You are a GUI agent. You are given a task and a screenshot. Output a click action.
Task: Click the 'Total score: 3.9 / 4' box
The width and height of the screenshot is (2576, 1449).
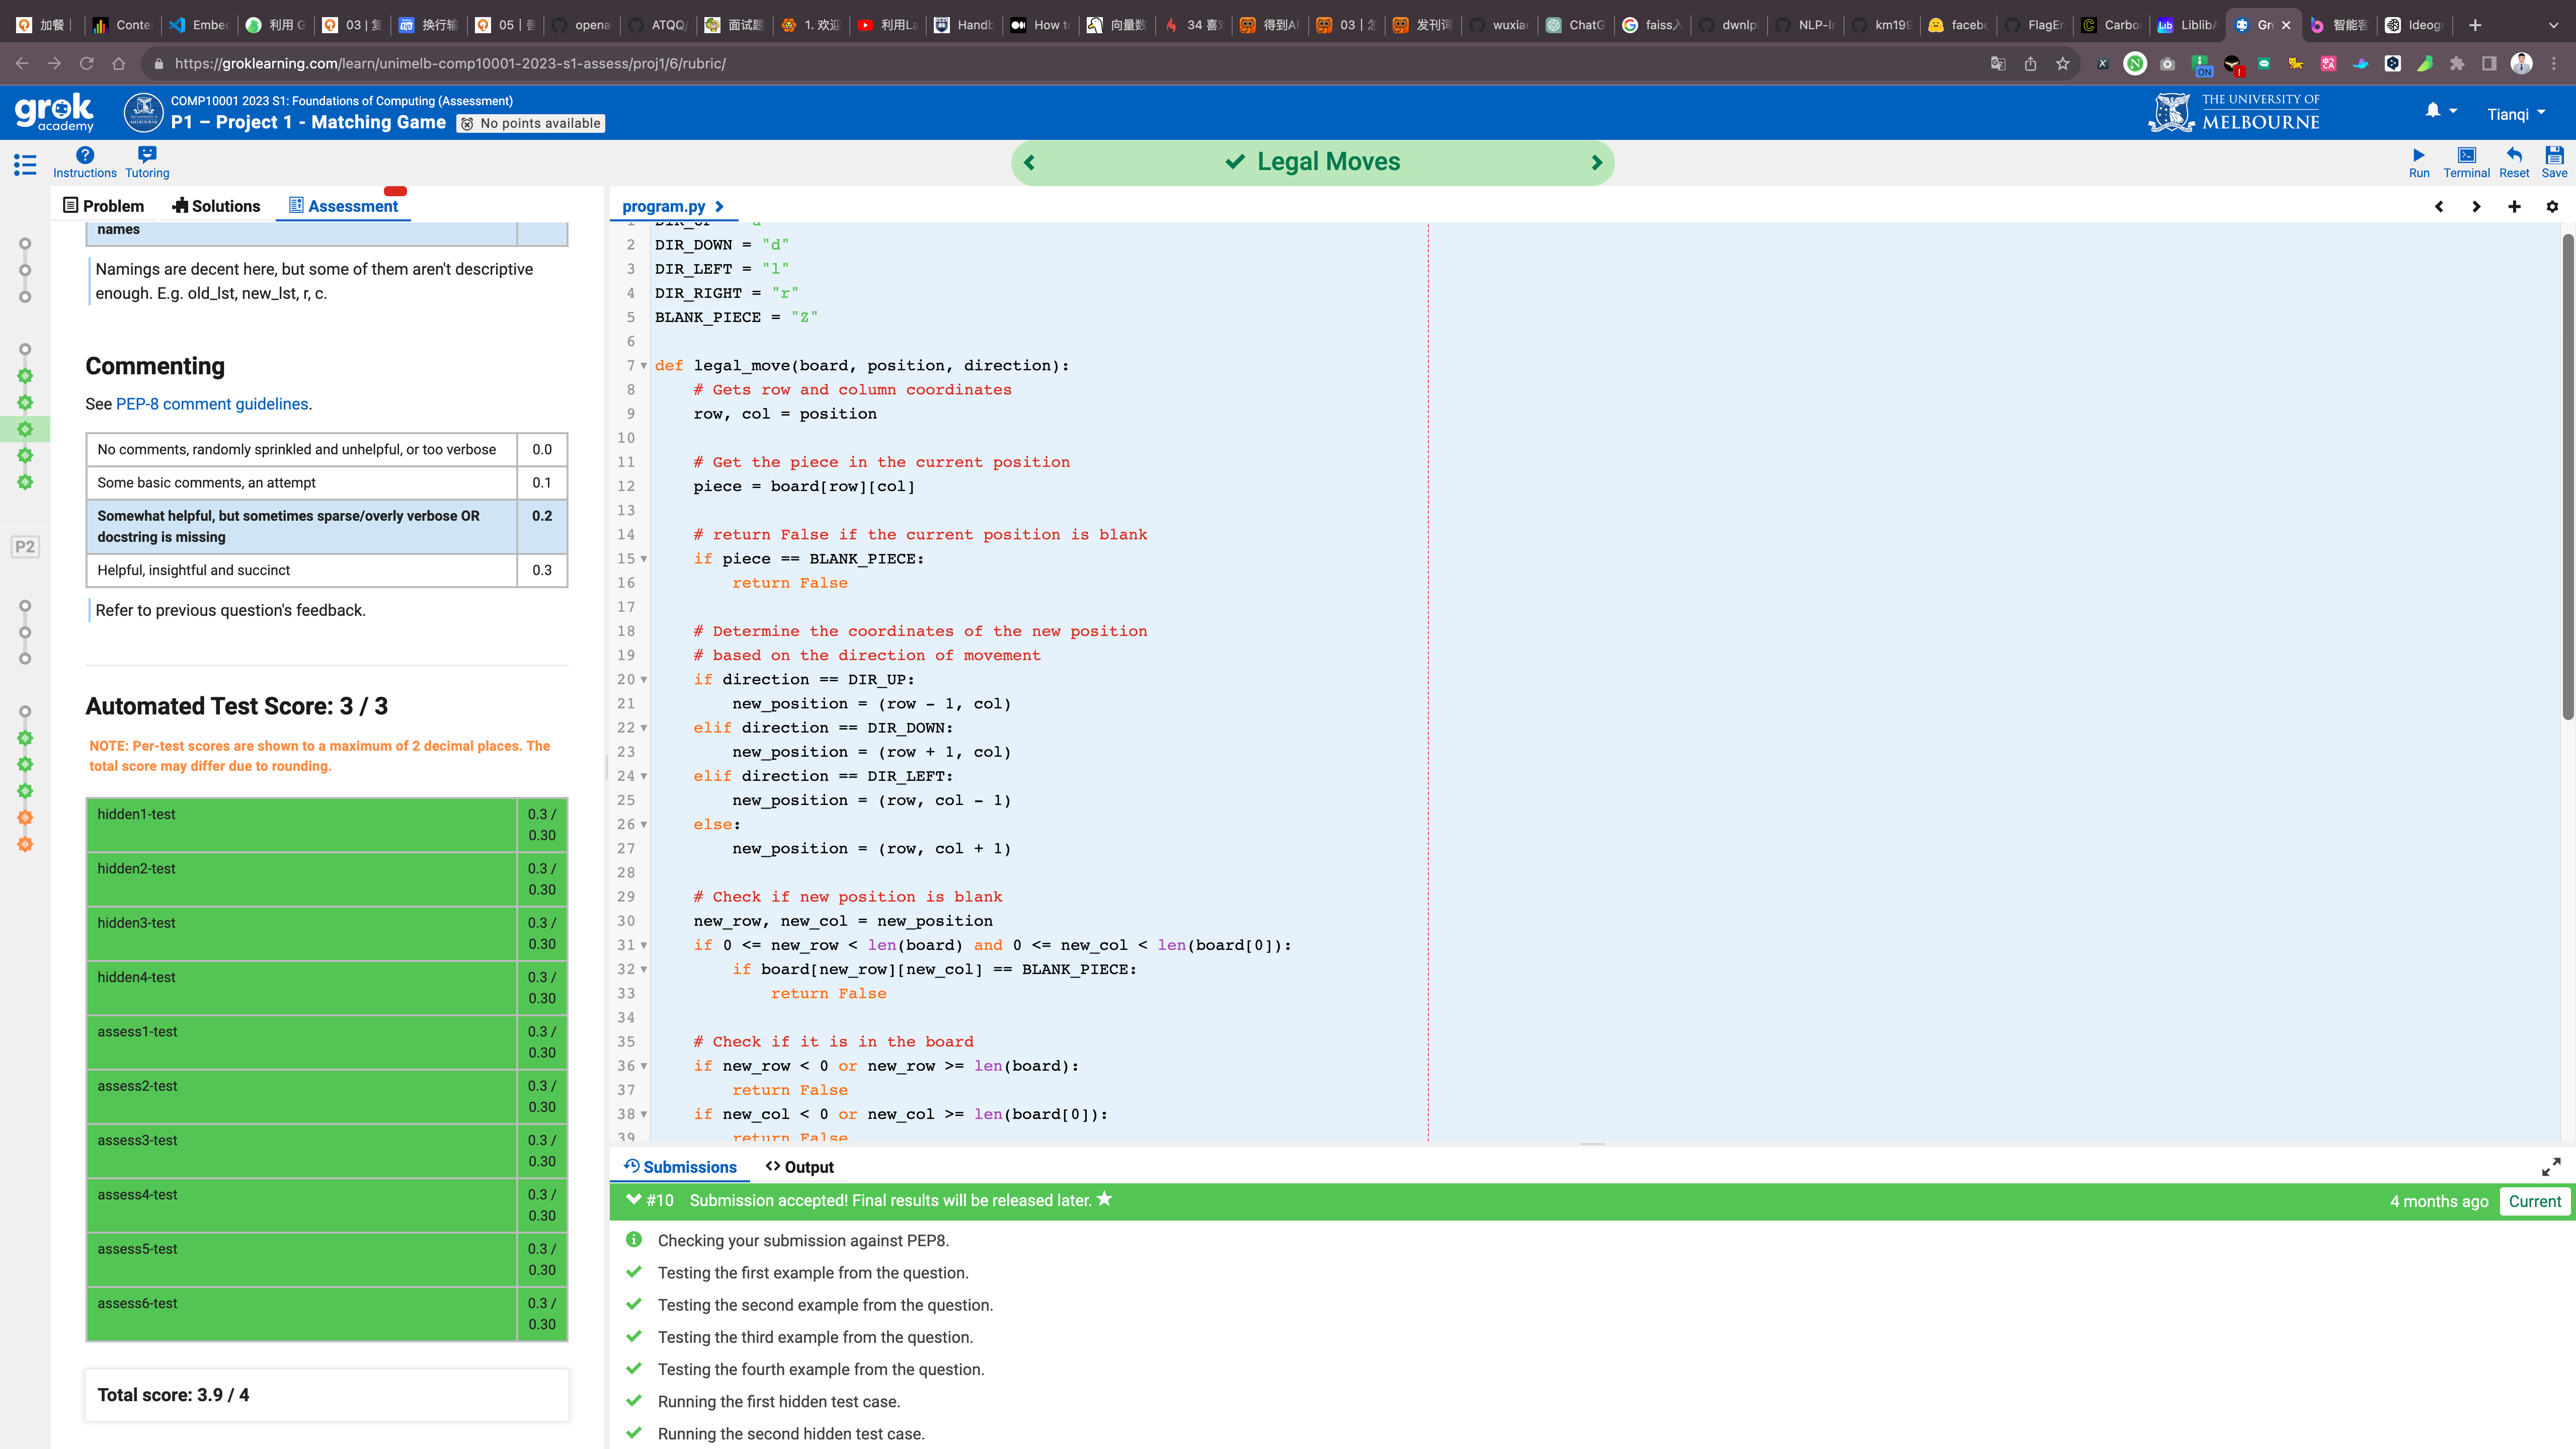327,1395
